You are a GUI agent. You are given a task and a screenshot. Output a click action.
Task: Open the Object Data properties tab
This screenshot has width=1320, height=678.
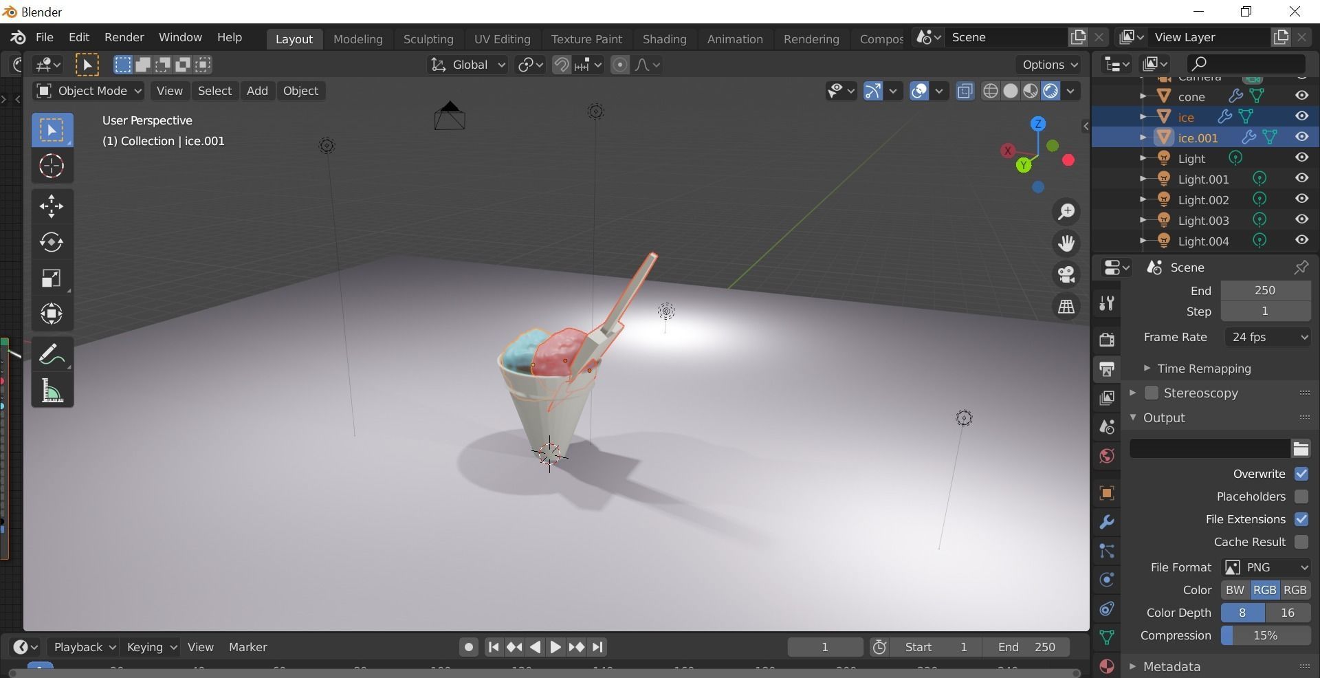(x=1106, y=637)
